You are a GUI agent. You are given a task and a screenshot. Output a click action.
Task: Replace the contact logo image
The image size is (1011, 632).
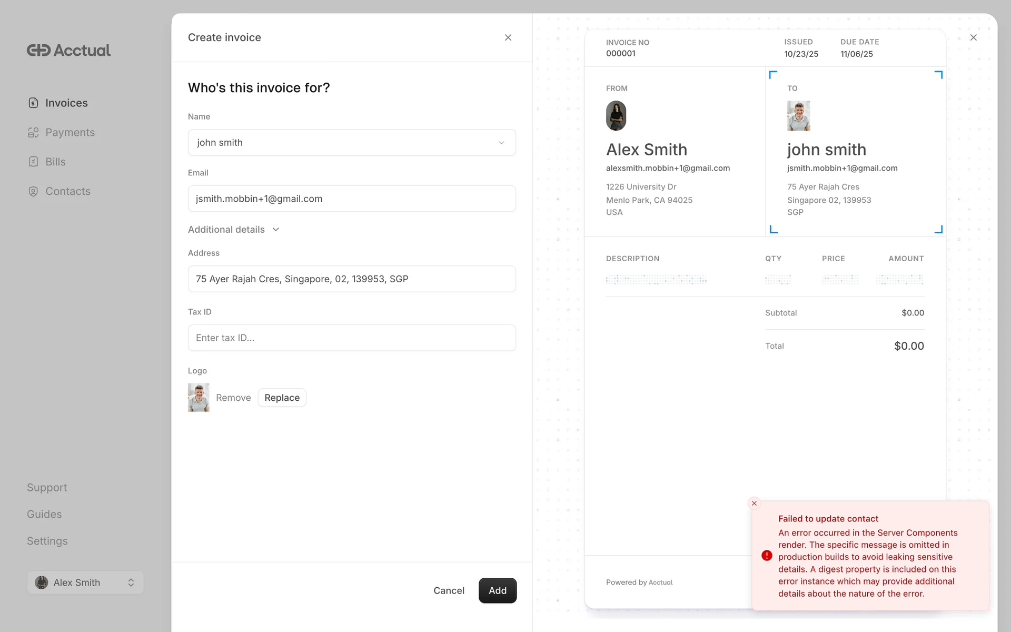tap(282, 398)
